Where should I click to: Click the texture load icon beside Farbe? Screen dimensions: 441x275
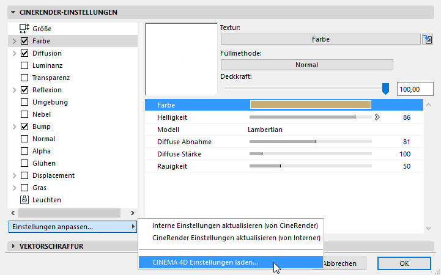coord(428,39)
